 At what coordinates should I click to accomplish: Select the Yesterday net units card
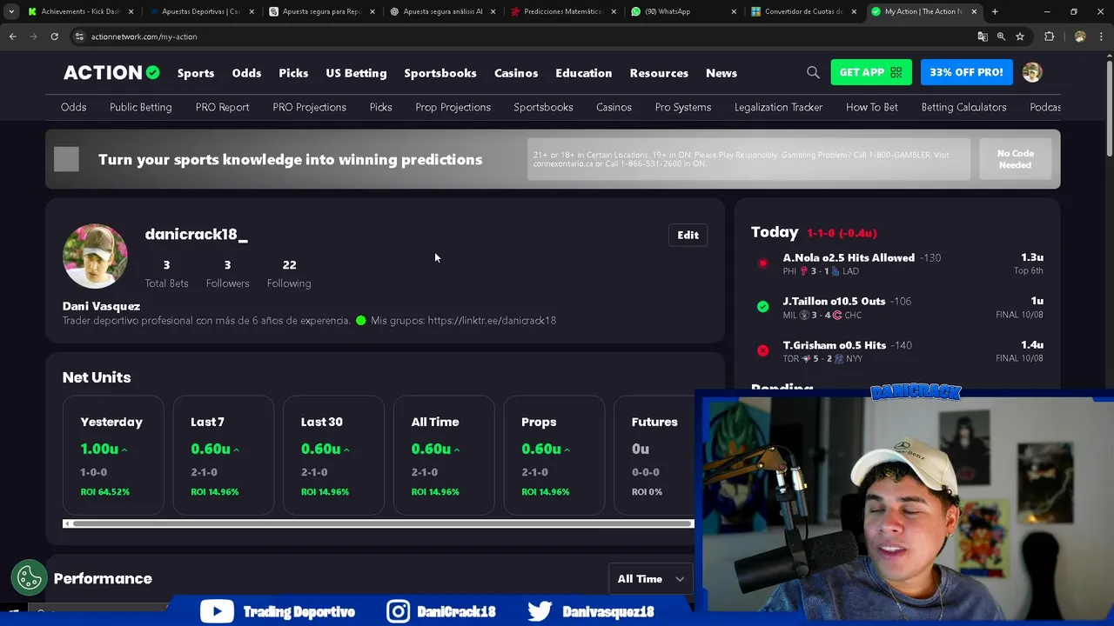coord(113,456)
